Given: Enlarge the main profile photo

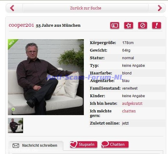Looking at the screenshot, I should coord(46,77).
